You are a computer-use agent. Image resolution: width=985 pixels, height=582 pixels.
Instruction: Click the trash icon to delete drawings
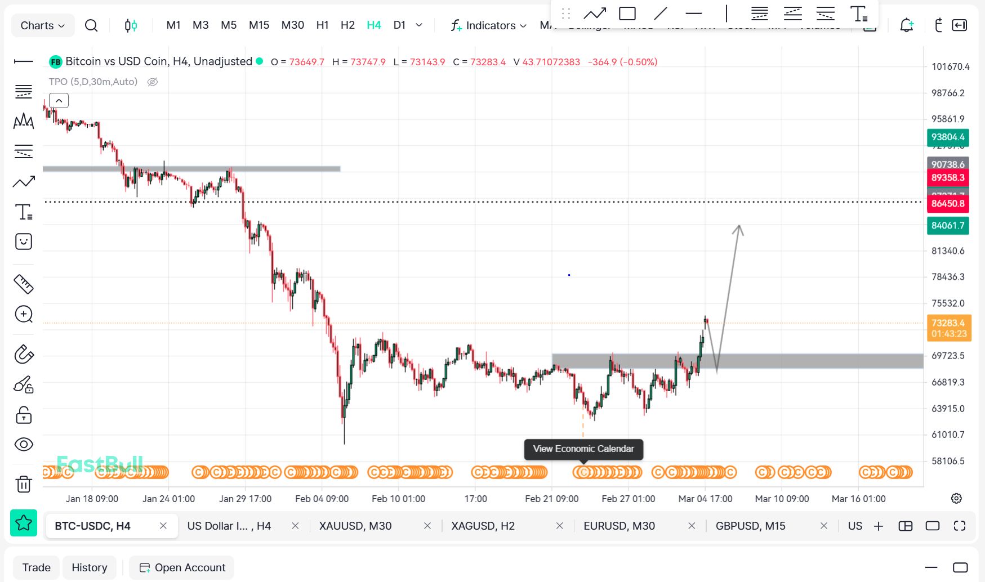24,484
